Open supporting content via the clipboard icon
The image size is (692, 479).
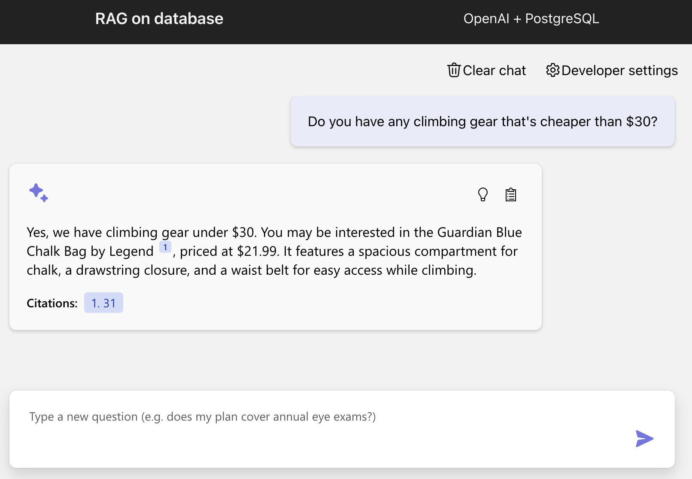click(x=510, y=194)
